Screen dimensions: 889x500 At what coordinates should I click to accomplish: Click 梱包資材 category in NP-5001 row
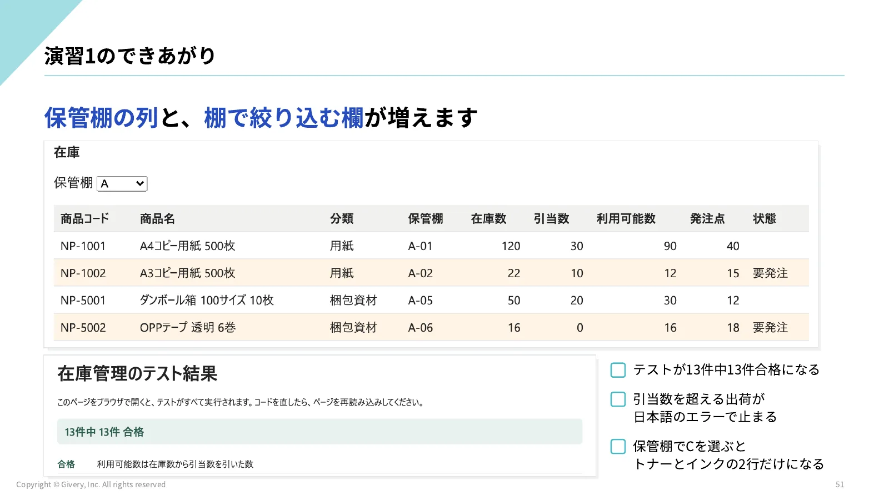[353, 301]
